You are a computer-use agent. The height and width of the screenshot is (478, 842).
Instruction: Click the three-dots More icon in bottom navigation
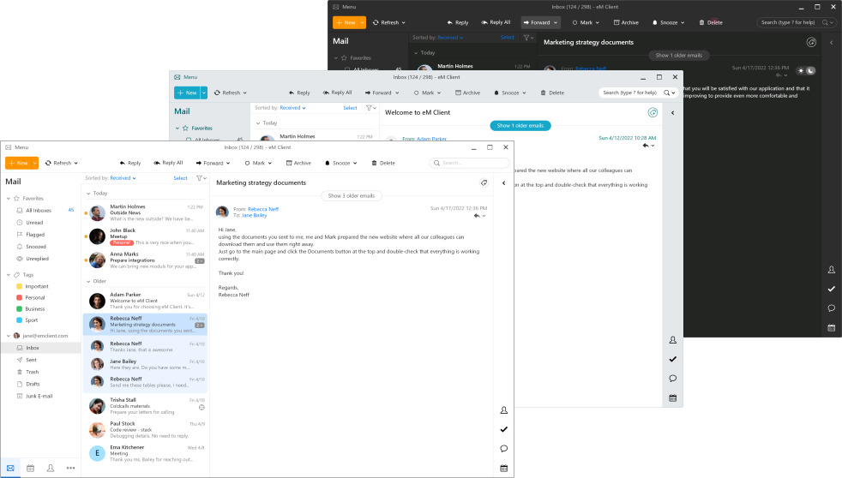pos(70,468)
